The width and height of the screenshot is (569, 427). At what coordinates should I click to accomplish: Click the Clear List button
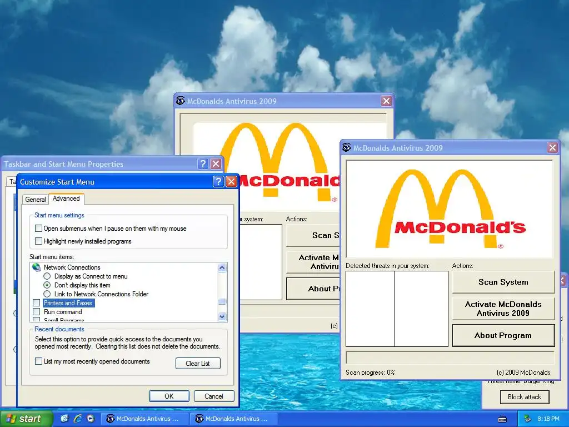pyautogui.click(x=198, y=364)
